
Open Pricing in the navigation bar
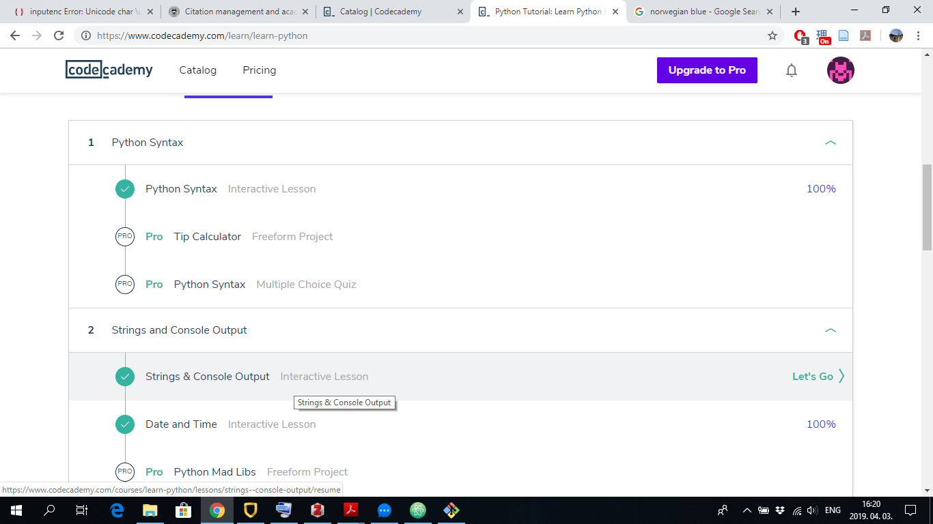(260, 70)
